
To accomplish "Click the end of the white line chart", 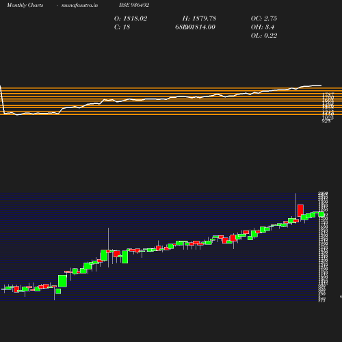I will [x=321, y=85].
